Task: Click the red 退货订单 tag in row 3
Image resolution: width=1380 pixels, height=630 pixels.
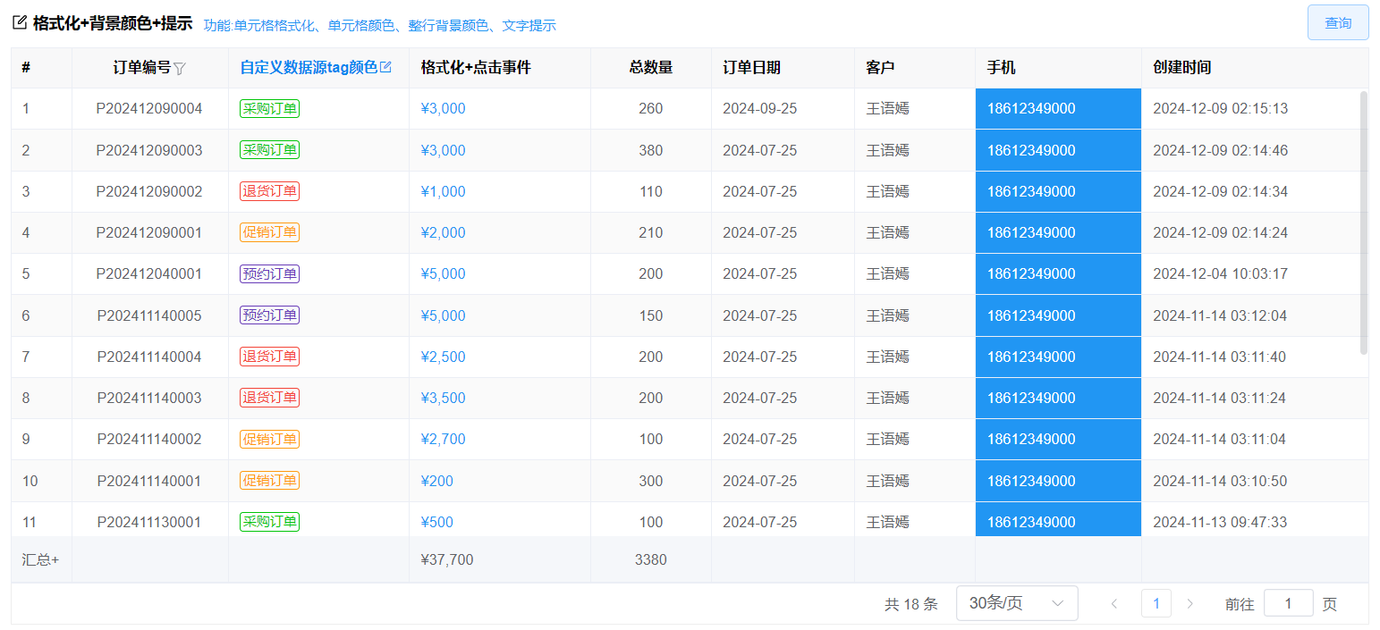Action: click(269, 191)
